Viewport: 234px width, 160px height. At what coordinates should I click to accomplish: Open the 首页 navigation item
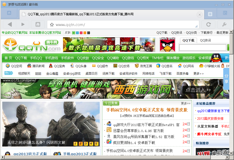point(8,58)
